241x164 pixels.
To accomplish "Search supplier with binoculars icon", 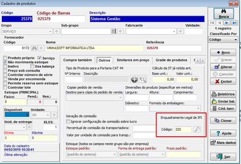I will (34, 48).
